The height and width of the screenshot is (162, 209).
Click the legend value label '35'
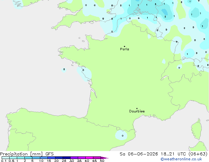pyautogui.click(x=79, y=161)
